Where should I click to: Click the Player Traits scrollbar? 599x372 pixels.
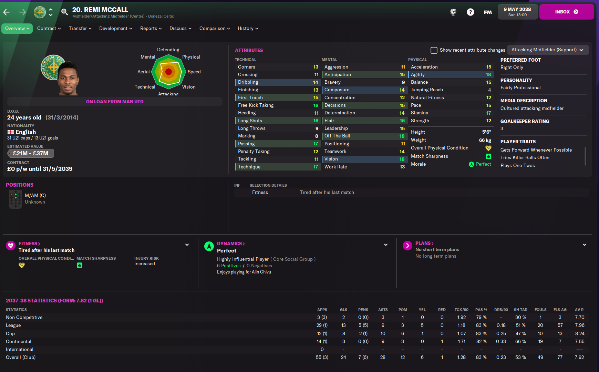[x=585, y=156]
